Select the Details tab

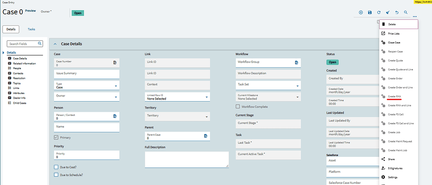pos(11,29)
